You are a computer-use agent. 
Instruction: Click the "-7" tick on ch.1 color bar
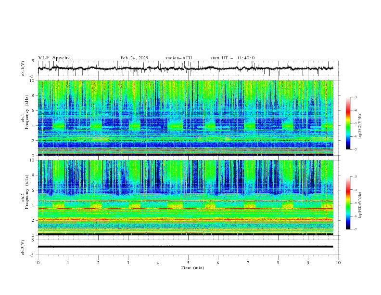coord(355,149)
